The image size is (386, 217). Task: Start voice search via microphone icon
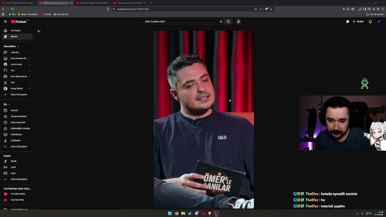point(238,21)
